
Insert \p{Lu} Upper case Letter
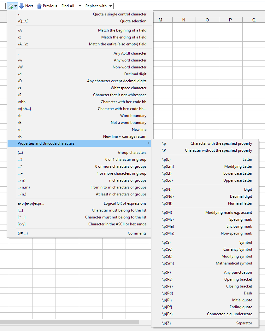coord(207,180)
